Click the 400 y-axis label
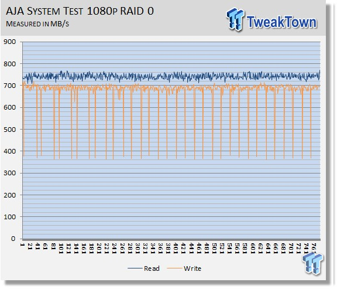337x289 pixels. 10,151
